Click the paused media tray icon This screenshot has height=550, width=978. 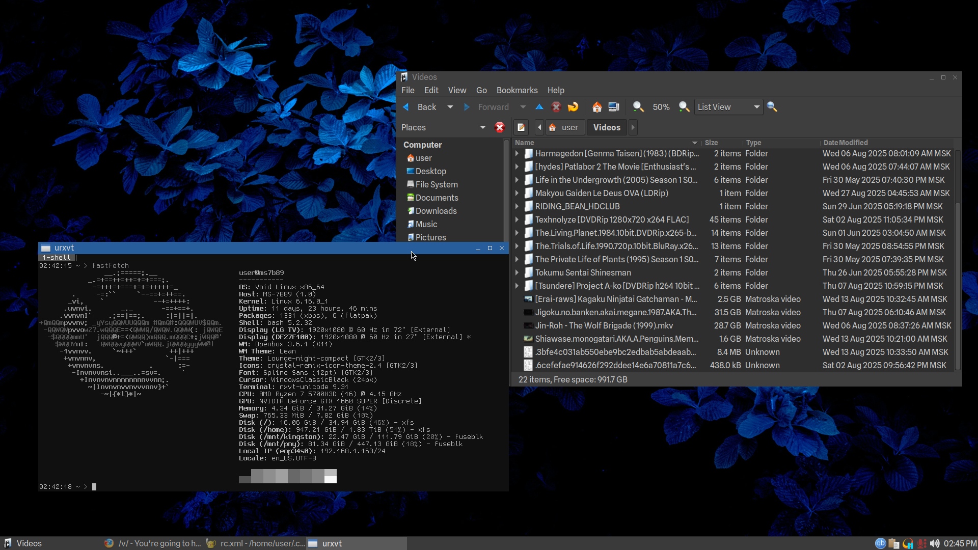click(908, 543)
